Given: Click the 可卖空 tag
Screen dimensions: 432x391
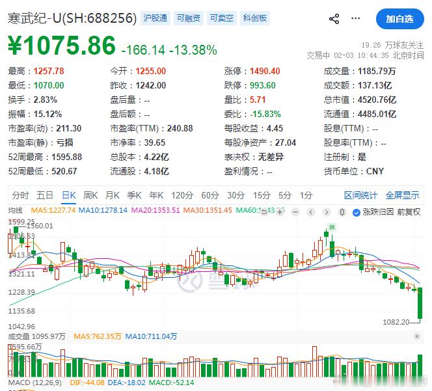Looking at the screenshot, I should [x=222, y=18].
